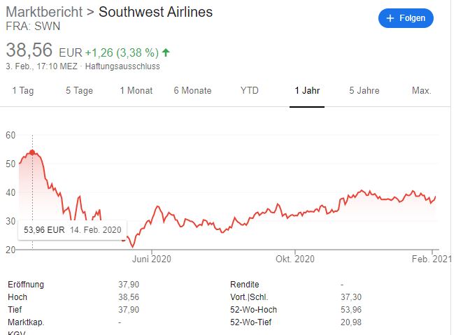Image resolution: width=456 pixels, height=335 pixels.
Task: Choose the 6 Monate tab
Action: coord(192,90)
